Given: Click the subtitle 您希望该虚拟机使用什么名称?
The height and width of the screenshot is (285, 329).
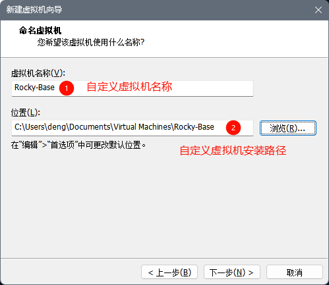Looking at the screenshot, I should coord(91,42).
